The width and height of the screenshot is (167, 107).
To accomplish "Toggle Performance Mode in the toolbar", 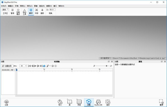I will [x=18, y=12].
